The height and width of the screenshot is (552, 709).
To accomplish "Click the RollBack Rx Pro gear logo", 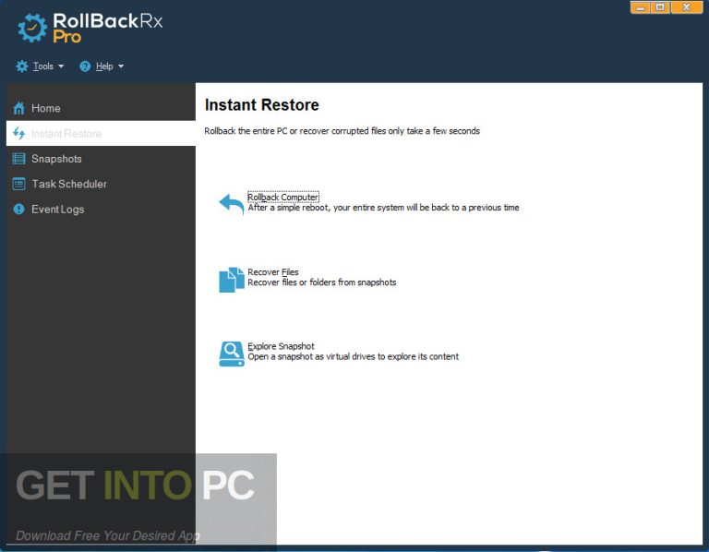I will tap(32, 28).
